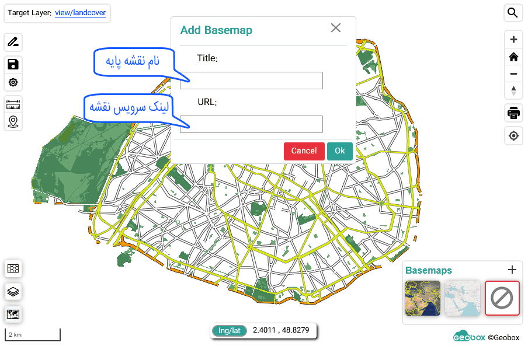Click the save floppy disk icon

(x=13, y=65)
